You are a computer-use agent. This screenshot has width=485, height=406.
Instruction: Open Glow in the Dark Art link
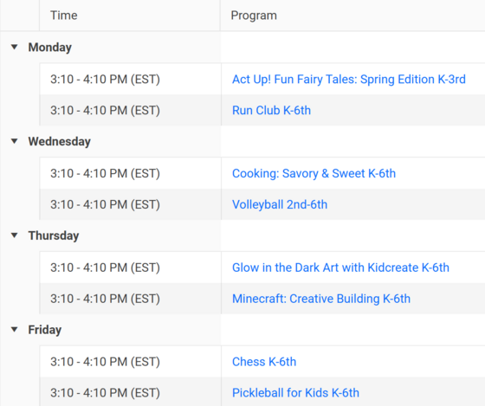point(340,267)
